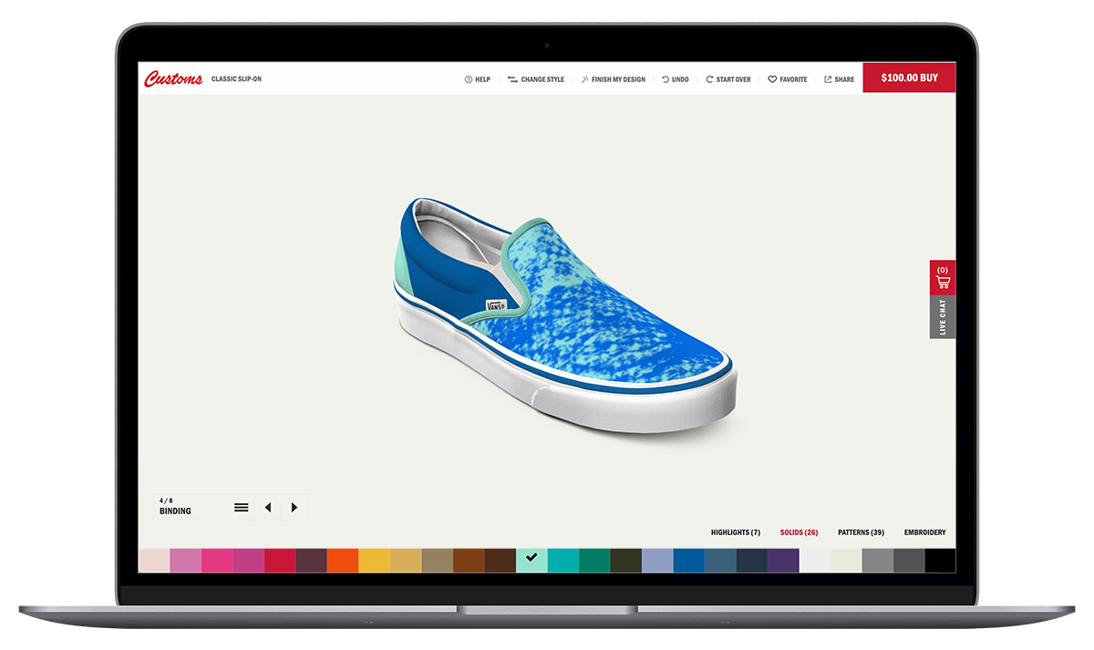
Task: Choose the cream swatch
Action: 846,560
